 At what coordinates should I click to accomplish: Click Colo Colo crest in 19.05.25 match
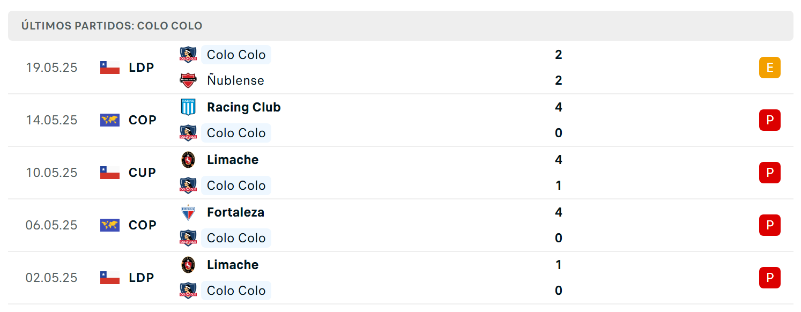tap(188, 55)
